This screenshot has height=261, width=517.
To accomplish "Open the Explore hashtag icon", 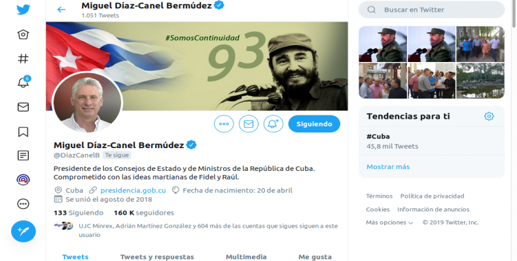I will [x=23, y=59].
